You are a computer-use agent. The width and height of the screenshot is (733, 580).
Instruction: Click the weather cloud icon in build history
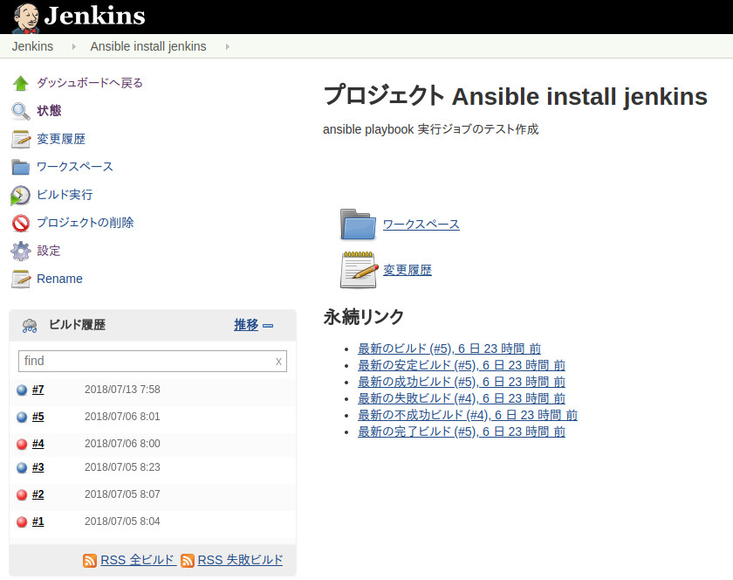[30, 325]
